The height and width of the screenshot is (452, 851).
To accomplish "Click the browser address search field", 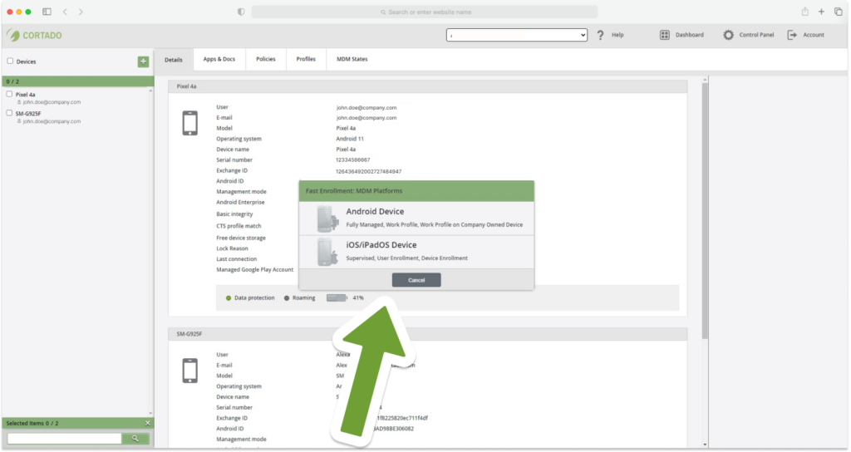I will (x=425, y=12).
